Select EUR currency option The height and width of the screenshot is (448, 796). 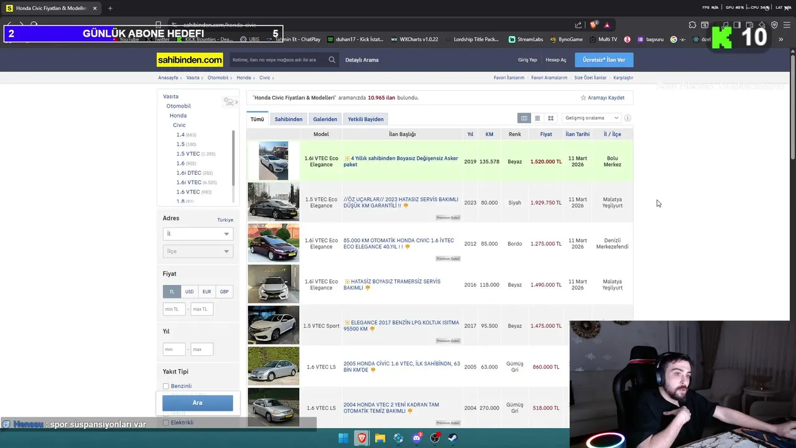pos(206,291)
